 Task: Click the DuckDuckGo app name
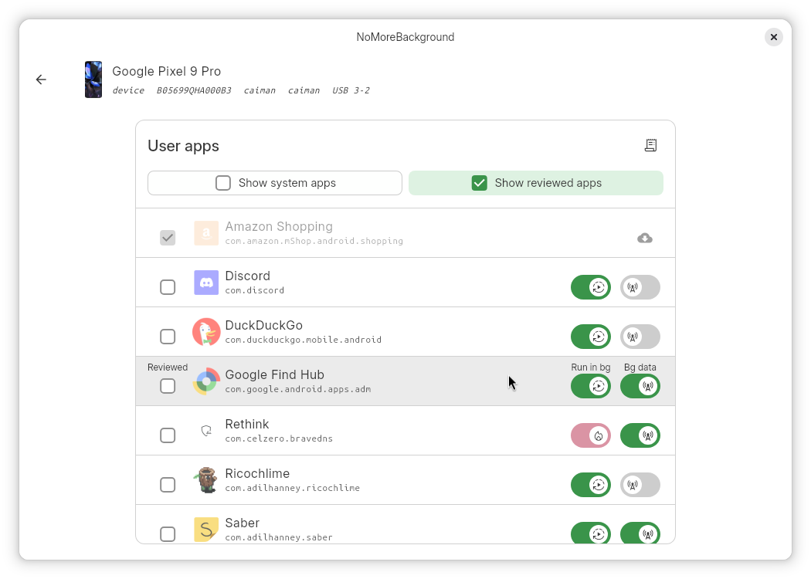[x=264, y=326]
